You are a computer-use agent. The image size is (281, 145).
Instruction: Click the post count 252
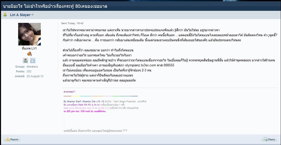[29, 71]
